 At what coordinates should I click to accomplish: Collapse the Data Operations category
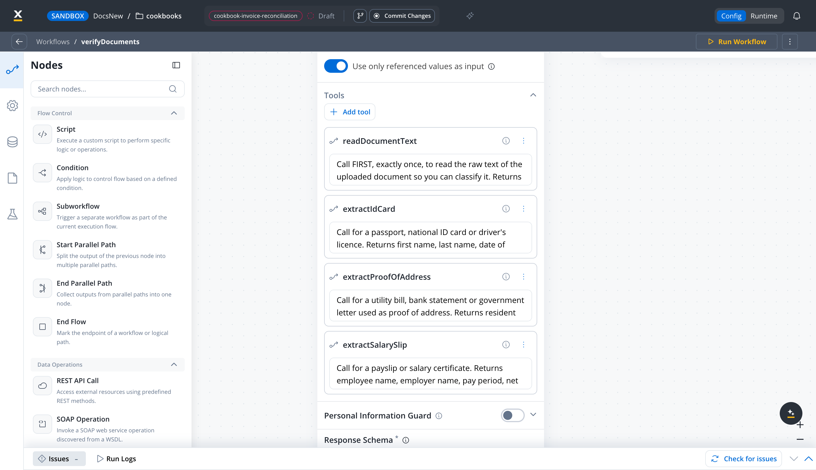(x=174, y=364)
